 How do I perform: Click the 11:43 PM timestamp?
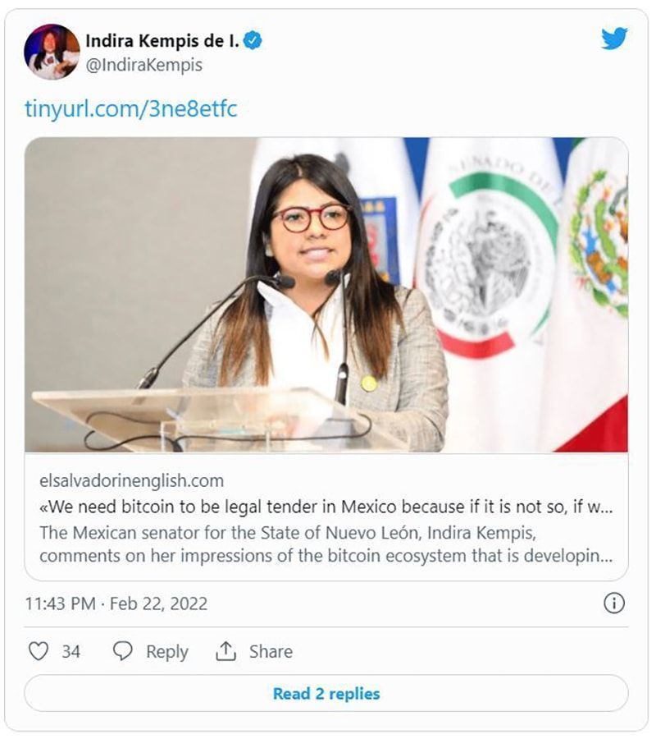tap(61, 604)
